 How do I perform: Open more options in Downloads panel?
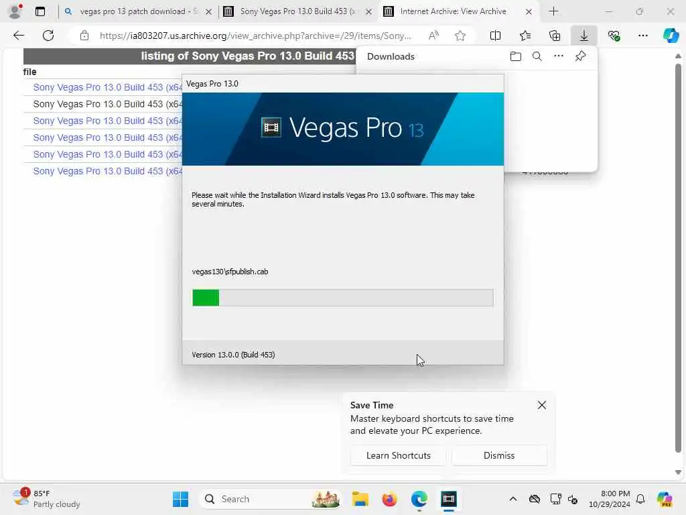(559, 56)
